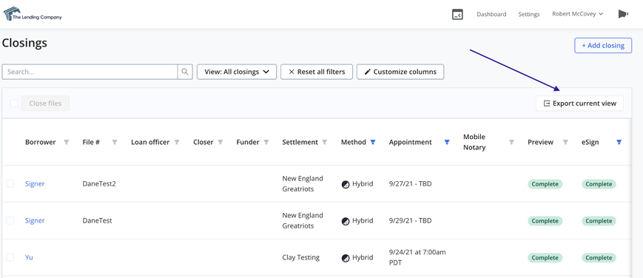
Task: Filter the Funder column
Action: [x=266, y=142]
